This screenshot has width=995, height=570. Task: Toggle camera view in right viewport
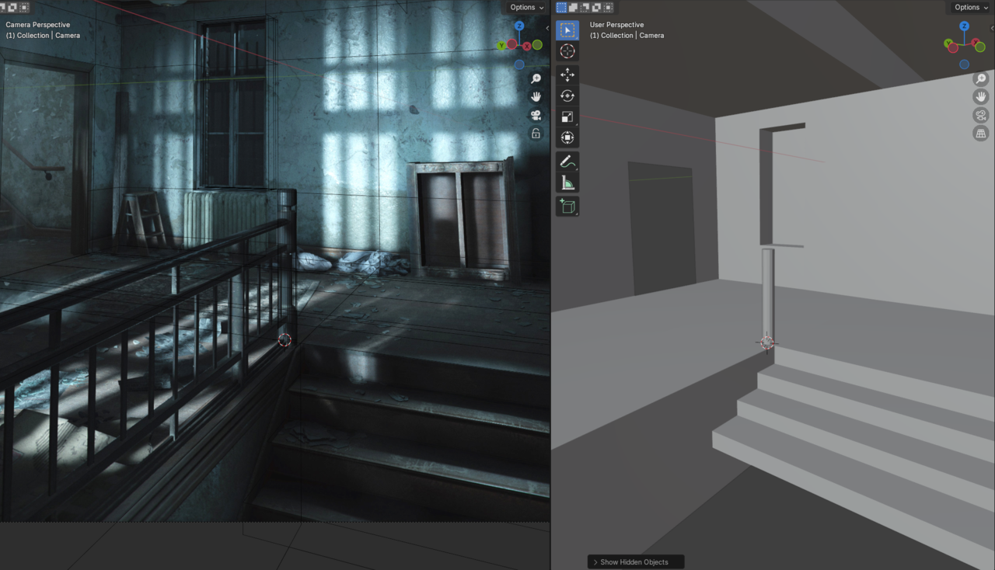pyautogui.click(x=981, y=114)
